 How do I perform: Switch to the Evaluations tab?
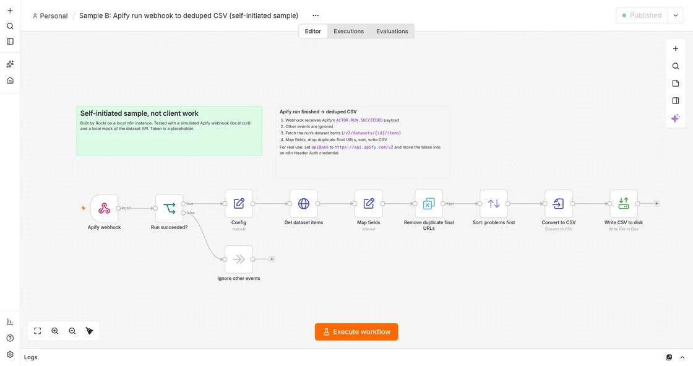point(392,32)
